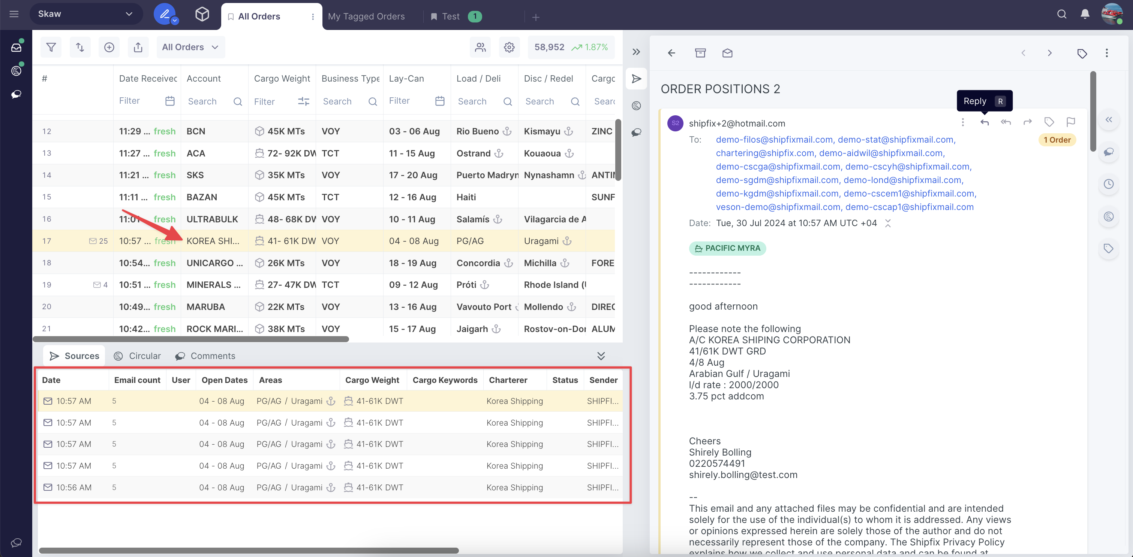The image size is (1133, 557).
Task: Open the table settings gear
Action: [509, 47]
